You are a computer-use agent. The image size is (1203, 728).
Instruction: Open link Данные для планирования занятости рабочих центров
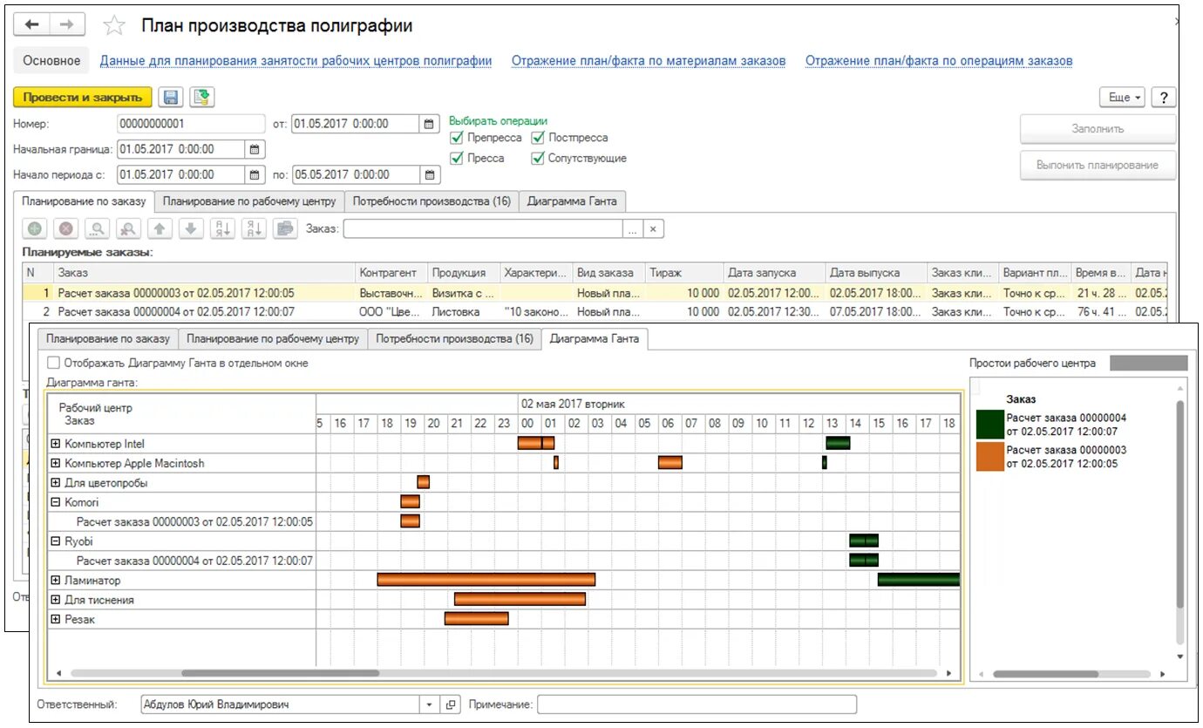(x=296, y=61)
